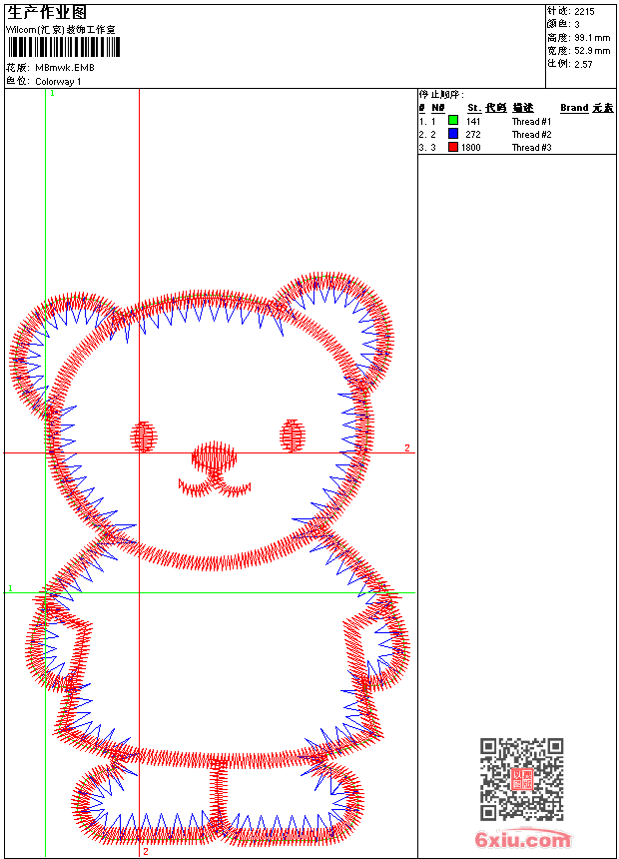Open the 6xiu.com watermark link
The height and width of the screenshot is (859, 619).
522,840
